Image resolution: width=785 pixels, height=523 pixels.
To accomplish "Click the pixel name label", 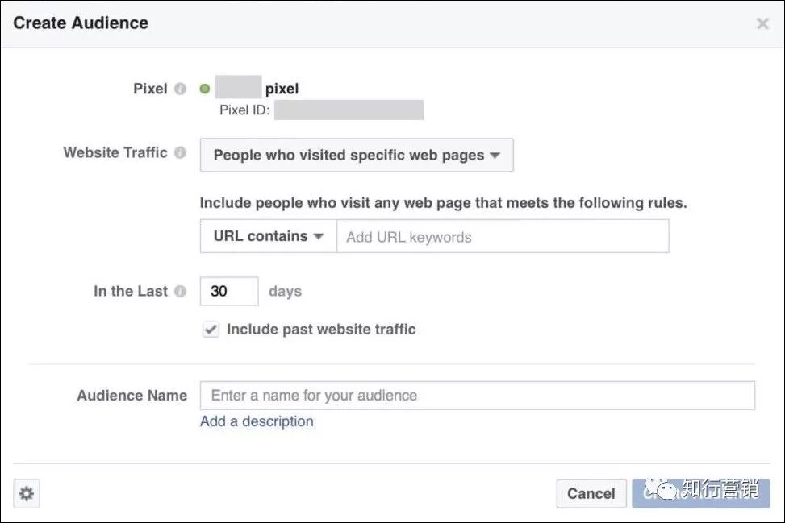I will coord(282,89).
